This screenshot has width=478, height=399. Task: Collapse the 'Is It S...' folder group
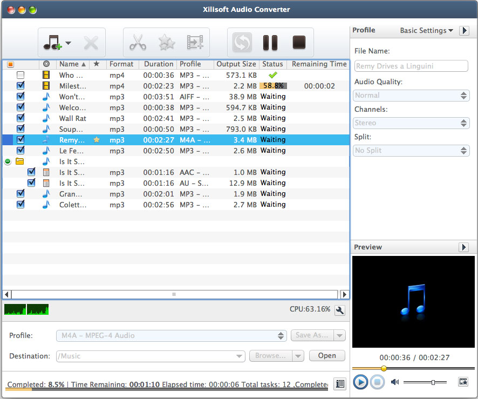[x=8, y=161]
